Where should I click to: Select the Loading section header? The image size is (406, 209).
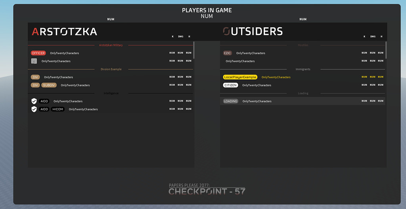303,93
